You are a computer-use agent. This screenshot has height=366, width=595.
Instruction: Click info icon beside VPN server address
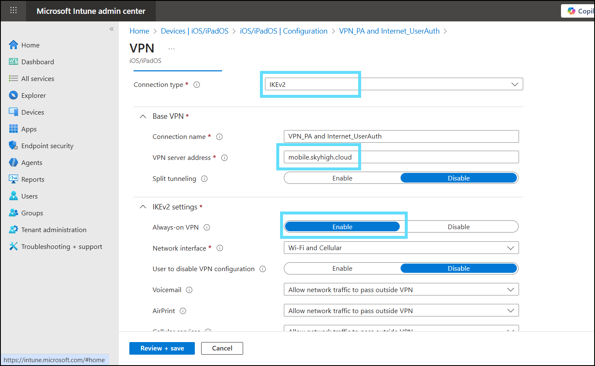coord(224,158)
